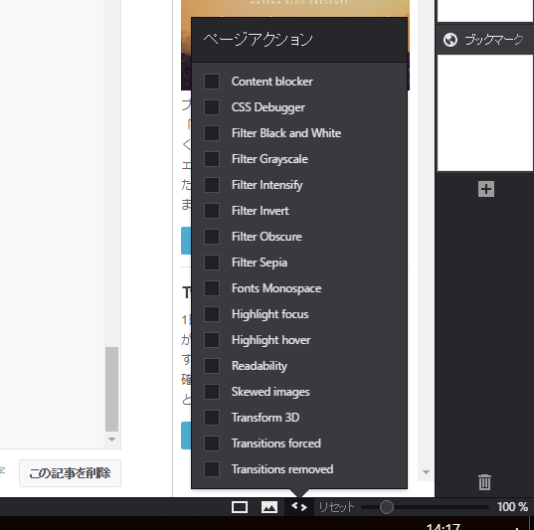Enable Filter Grayscale checkbox
Image resolution: width=534 pixels, height=530 pixels.
(x=212, y=159)
